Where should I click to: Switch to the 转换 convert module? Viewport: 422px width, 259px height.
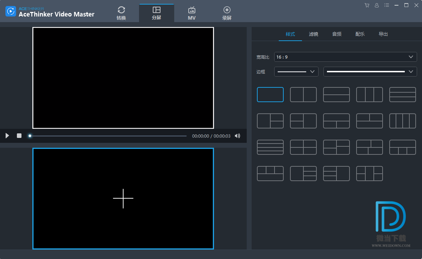(121, 13)
